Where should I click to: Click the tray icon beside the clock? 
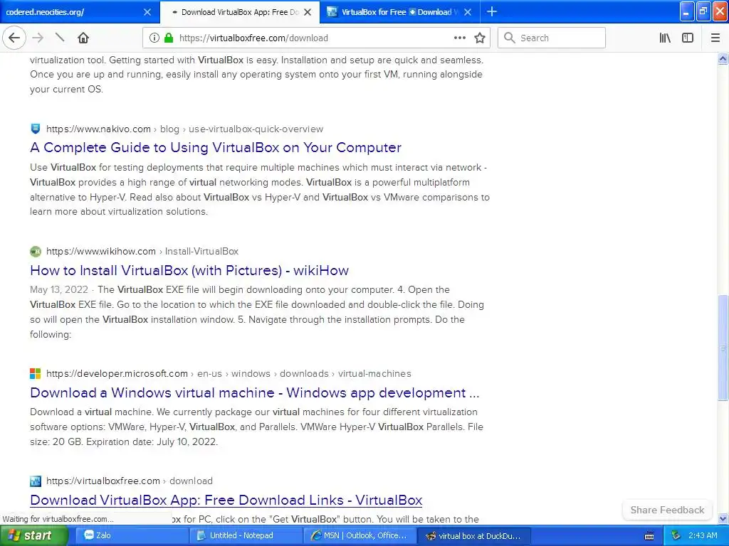676,535
